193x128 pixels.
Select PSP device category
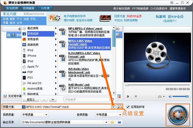tap(39, 72)
